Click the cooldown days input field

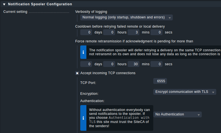(x=86, y=32)
